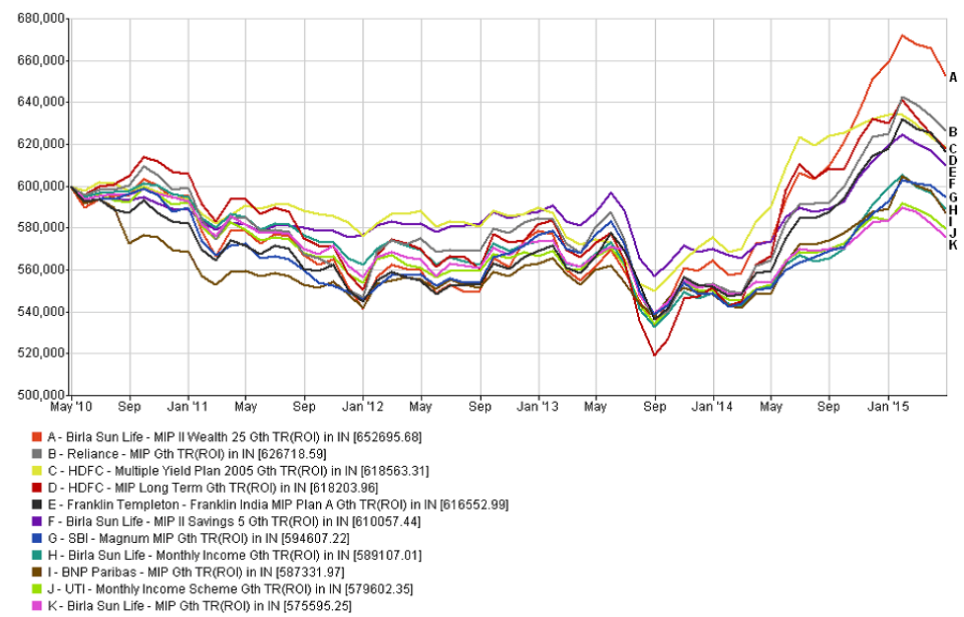Click the B line-end label on chart
This screenshot has width=964, height=617.
[x=953, y=132]
